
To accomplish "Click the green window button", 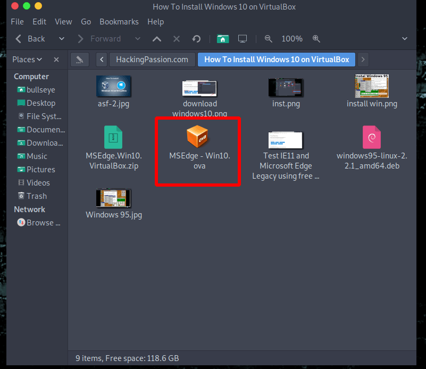I will [27, 6].
